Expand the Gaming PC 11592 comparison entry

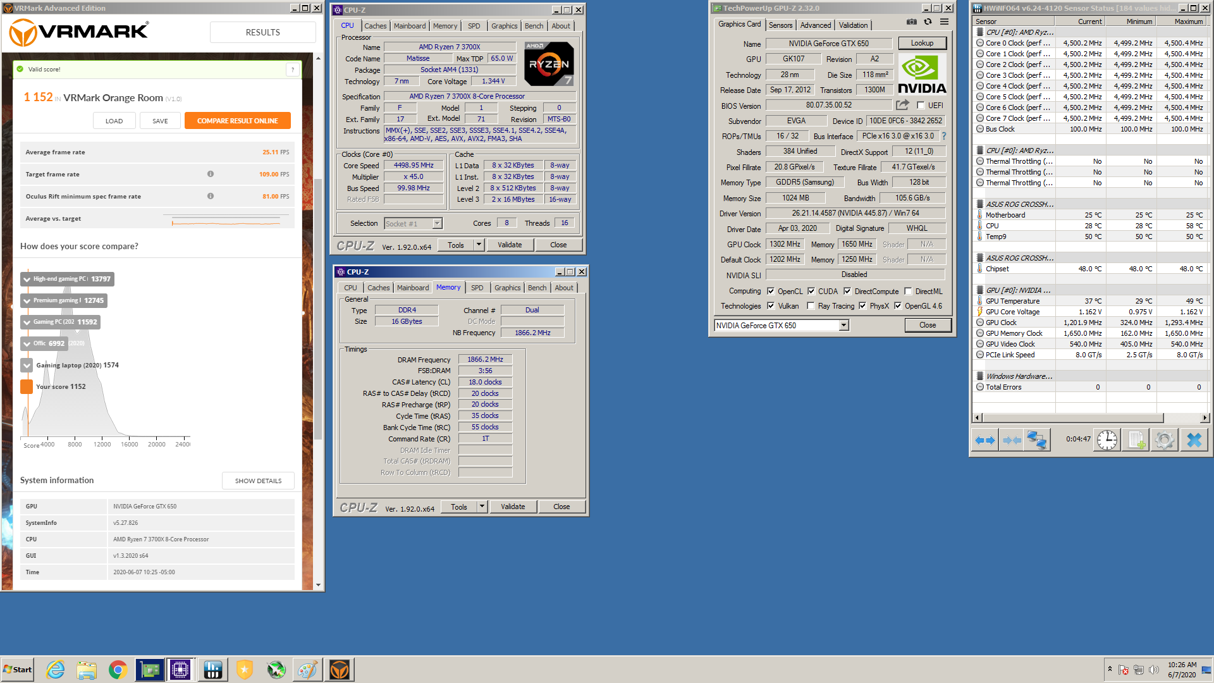pyautogui.click(x=27, y=323)
